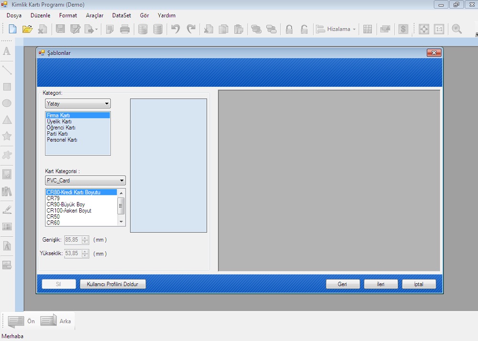The image size is (478, 341).
Task: Click the Copy icon in toolbar
Action: [x=223, y=29]
